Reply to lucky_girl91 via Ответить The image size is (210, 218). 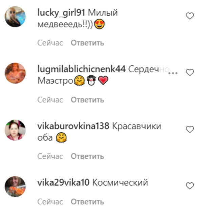[x=87, y=43]
